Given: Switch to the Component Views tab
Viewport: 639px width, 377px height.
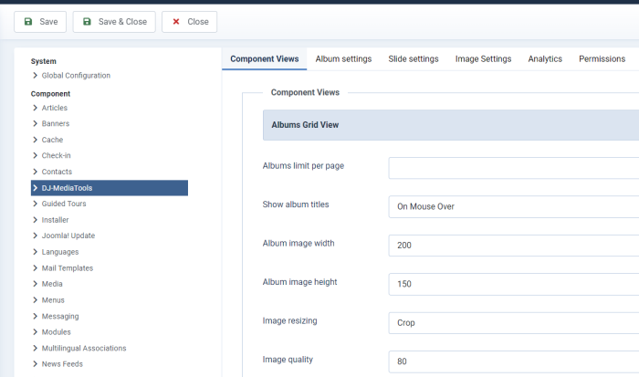Looking at the screenshot, I should 265,58.
